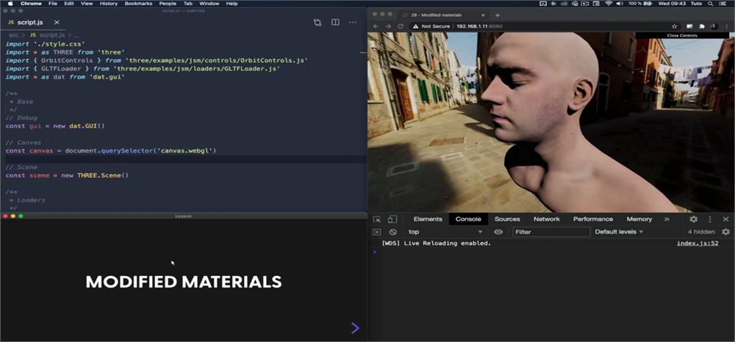Open the History menu
The image size is (735, 342).
(x=109, y=3)
